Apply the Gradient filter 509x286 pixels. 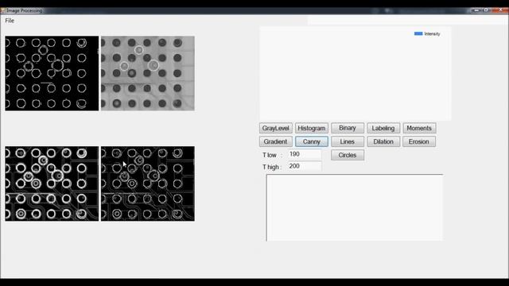point(275,141)
